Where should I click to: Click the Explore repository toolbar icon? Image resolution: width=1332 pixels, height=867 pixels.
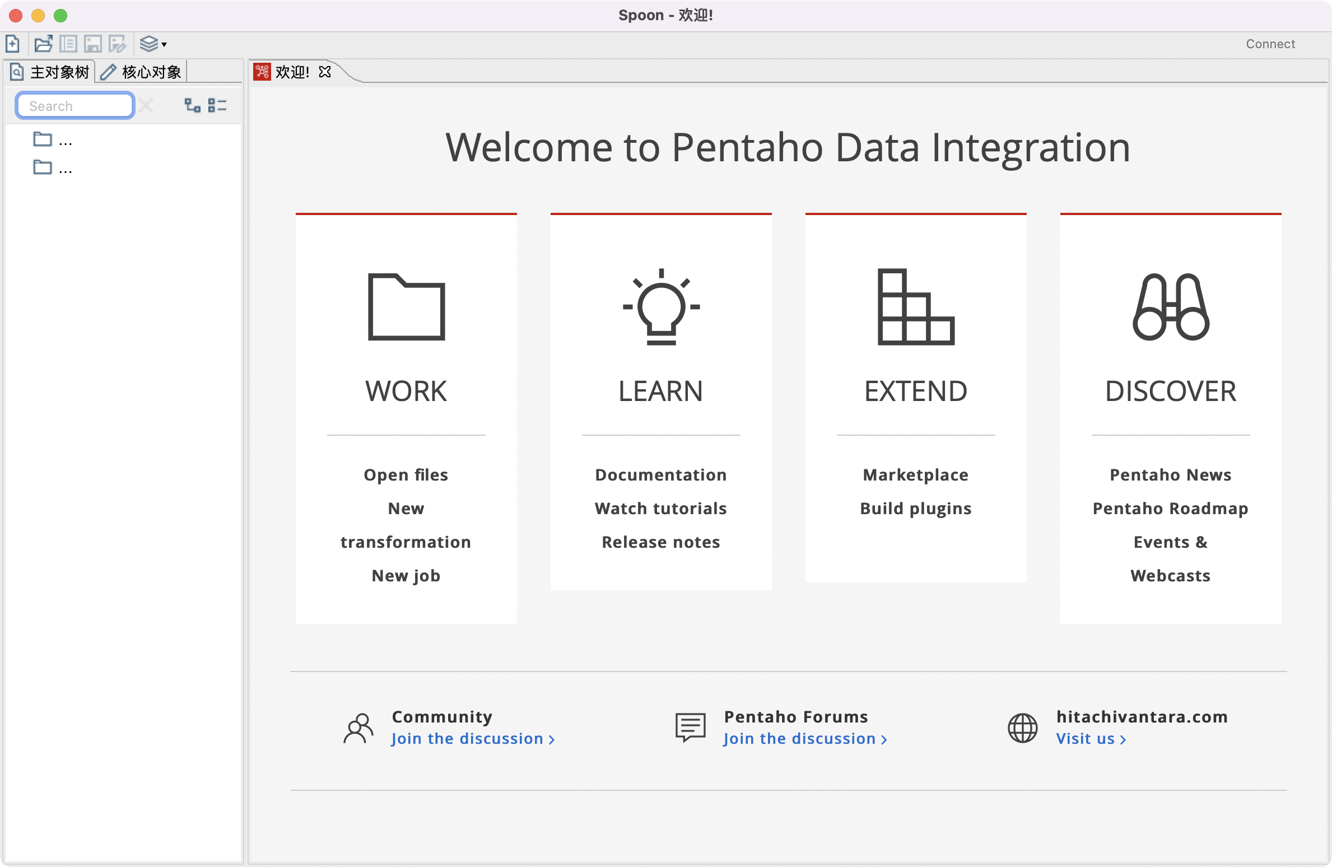[x=68, y=44]
